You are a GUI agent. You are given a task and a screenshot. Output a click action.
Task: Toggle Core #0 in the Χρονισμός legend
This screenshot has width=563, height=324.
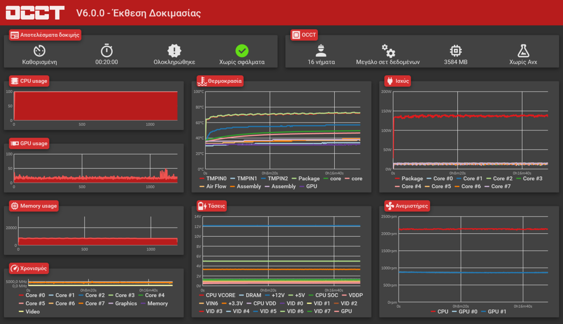tap(32, 295)
